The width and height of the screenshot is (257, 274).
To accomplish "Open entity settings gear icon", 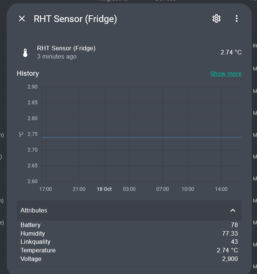I will point(216,19).
